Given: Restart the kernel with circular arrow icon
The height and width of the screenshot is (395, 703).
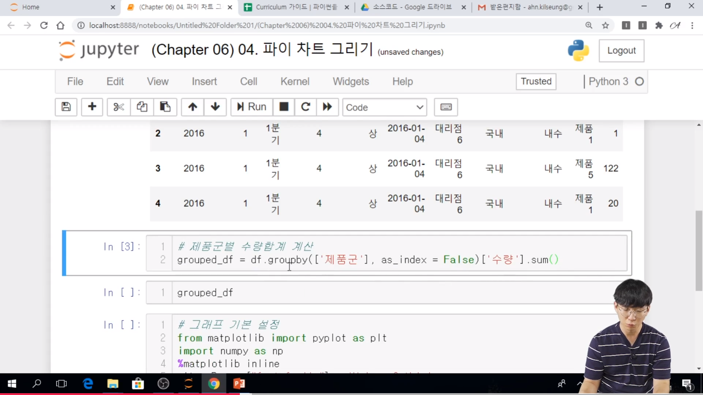Looking at the screenshot, I should coord(305,107).
